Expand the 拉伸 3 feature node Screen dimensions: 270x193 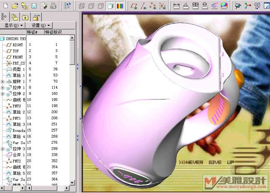(x=3, y=149)
